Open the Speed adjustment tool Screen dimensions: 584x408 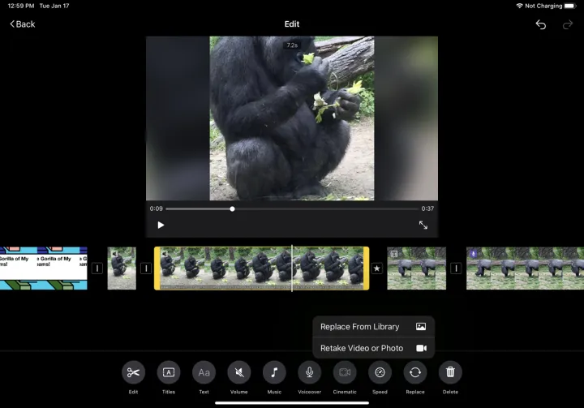(x=380, y=372)
